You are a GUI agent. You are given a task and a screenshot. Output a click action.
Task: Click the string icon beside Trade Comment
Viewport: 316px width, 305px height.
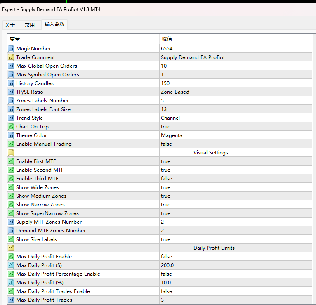(x=11, y=57)
